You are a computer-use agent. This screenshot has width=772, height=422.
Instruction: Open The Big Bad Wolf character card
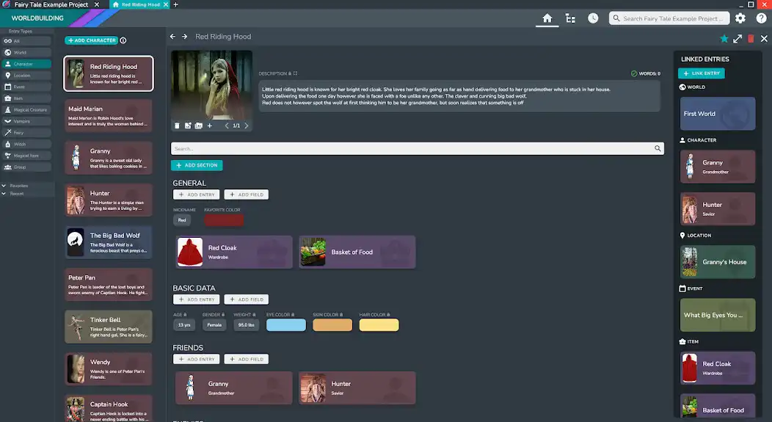109,242
